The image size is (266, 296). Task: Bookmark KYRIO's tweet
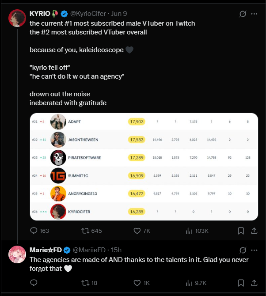241,231
